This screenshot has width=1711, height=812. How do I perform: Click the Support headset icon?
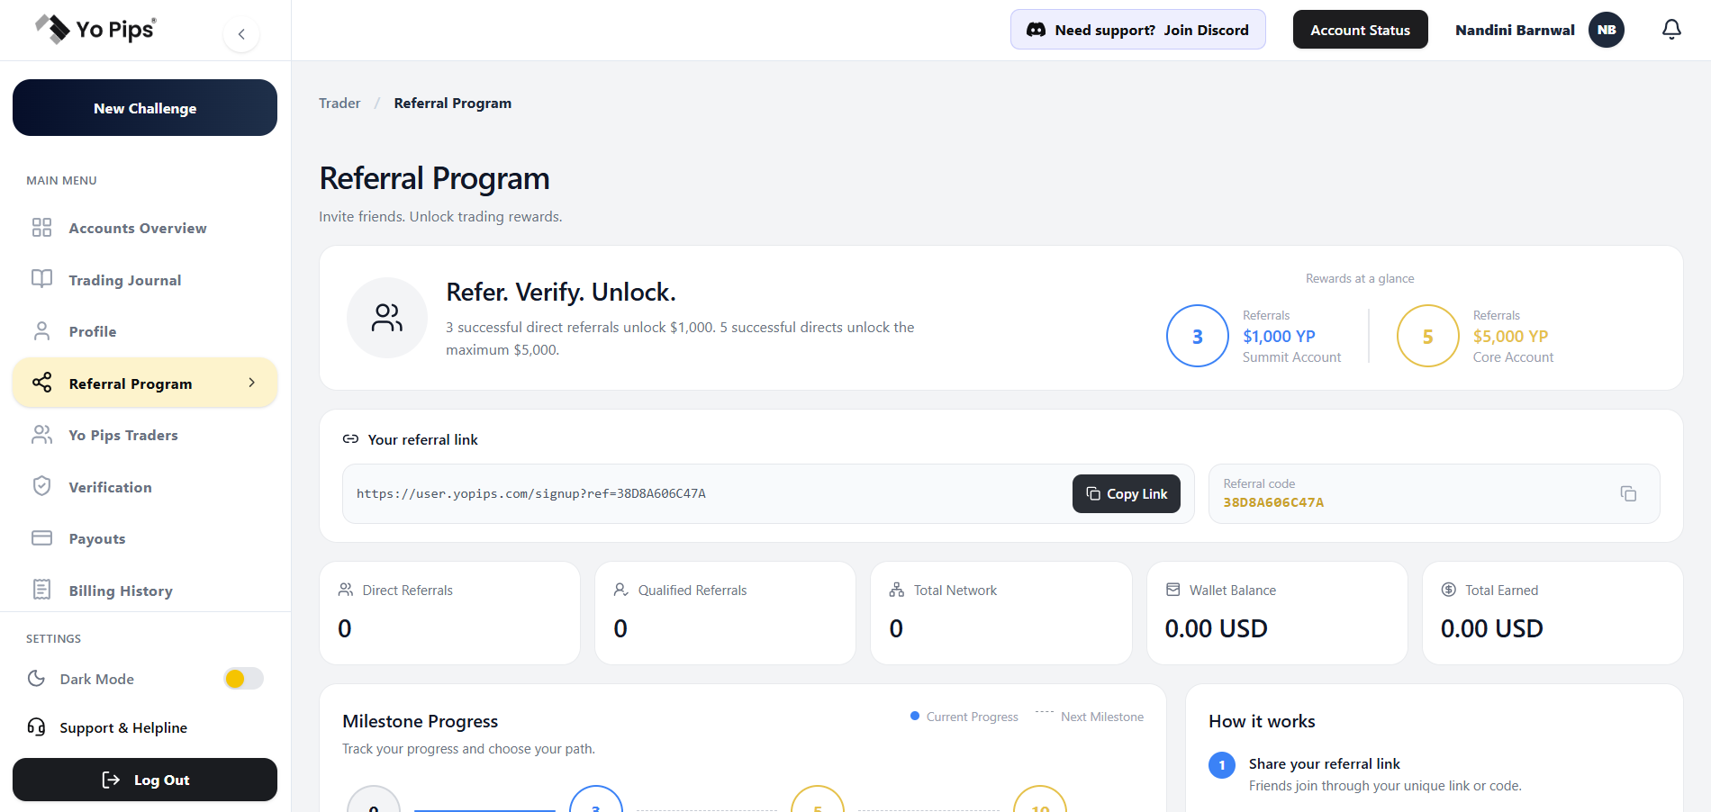point(36,727)
